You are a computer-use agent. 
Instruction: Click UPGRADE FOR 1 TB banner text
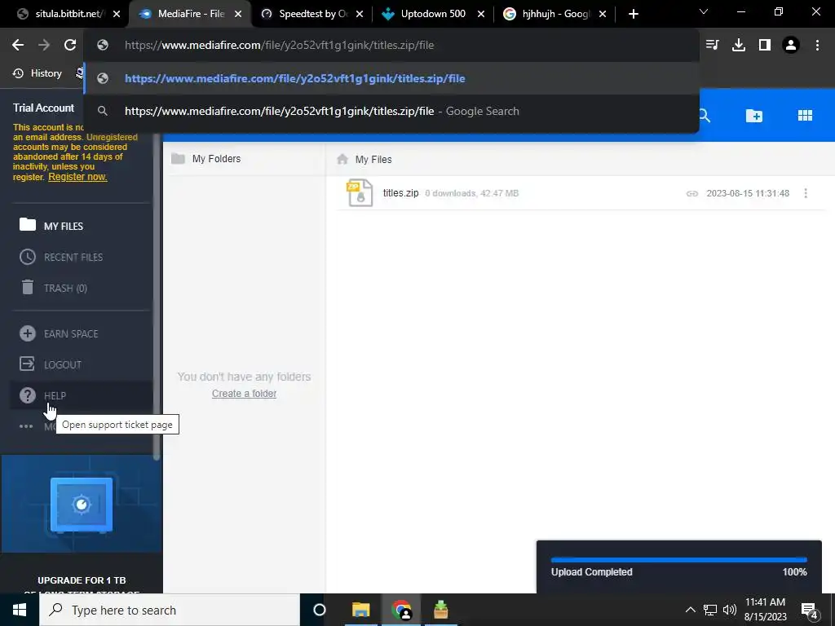pos(82,580)
